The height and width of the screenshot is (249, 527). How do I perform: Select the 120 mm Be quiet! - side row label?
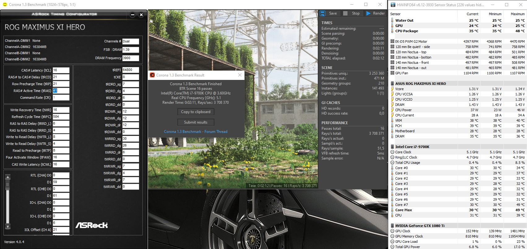click(x=413, y=47)
